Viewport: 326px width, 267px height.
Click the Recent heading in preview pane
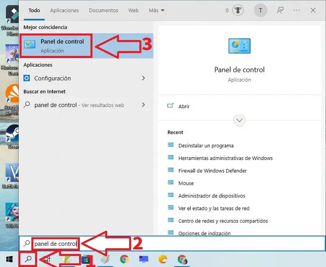tap(175, 132)
